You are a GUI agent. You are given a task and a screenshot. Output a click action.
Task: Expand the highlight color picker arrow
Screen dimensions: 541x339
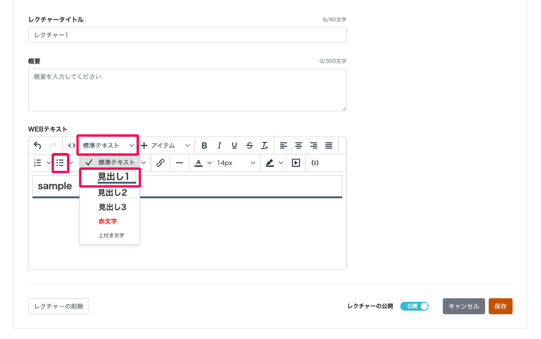281,163
